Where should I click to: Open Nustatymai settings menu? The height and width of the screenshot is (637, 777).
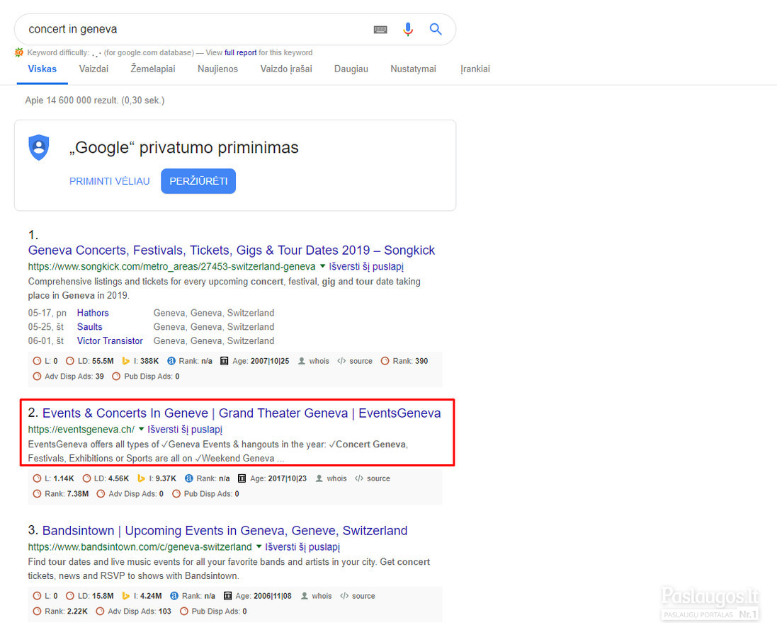tap(413, 69)
